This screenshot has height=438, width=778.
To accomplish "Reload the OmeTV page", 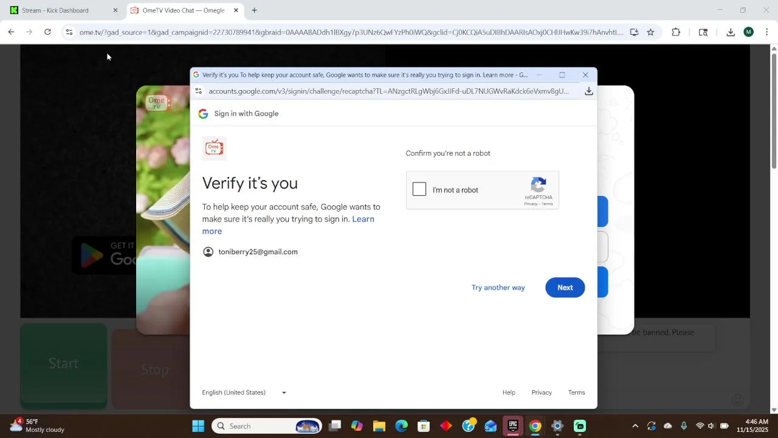I will tap(47, 32).
